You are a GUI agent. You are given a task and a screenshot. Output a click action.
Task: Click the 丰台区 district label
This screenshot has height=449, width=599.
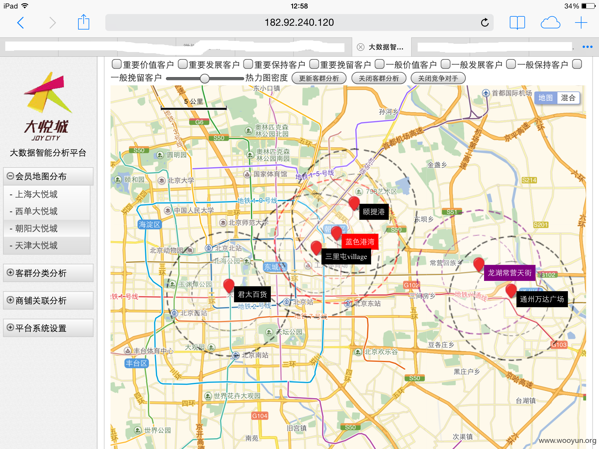(x=137, y=363)
